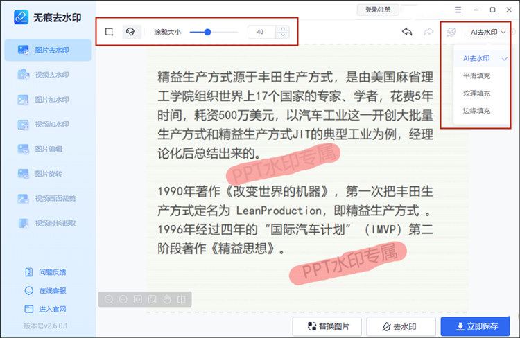The height and width of the screenshot is (338, 520).
Task: Open 视频去水印 in the sidebar
Action: [x=48, y=75]
